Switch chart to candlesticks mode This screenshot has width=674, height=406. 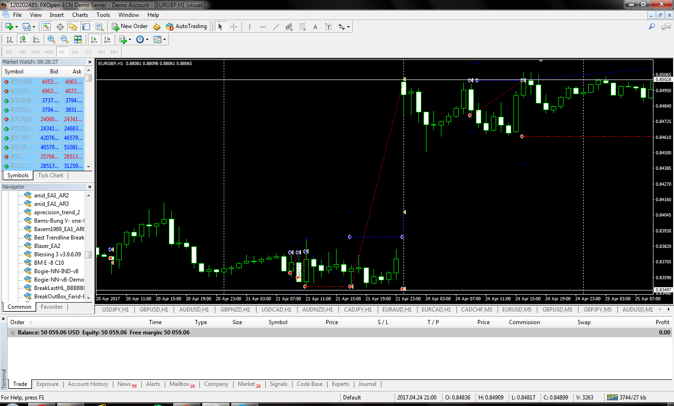click(x=22, y=39)
